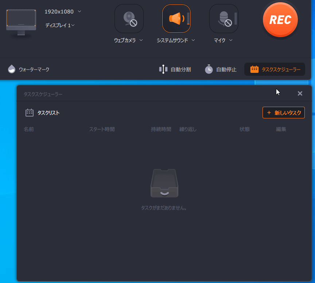The width and height of the screenshot is (315, 283).
Task: Click the 自動停止 stopwatch icon
Action: pos(209,69)
